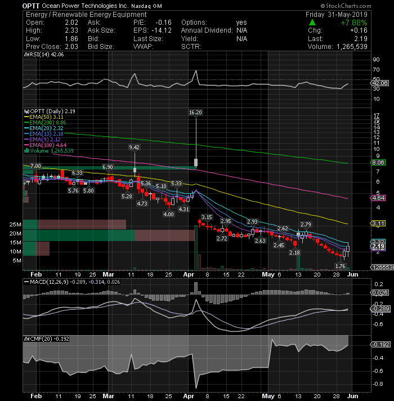Click the 4.00 low price label
The image size is (394, 401).
(168, 215)
